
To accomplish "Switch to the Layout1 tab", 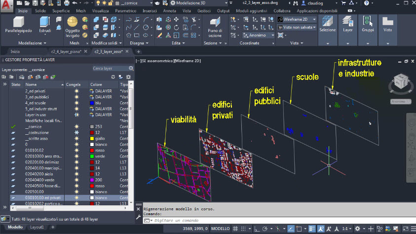I will 37,227.
